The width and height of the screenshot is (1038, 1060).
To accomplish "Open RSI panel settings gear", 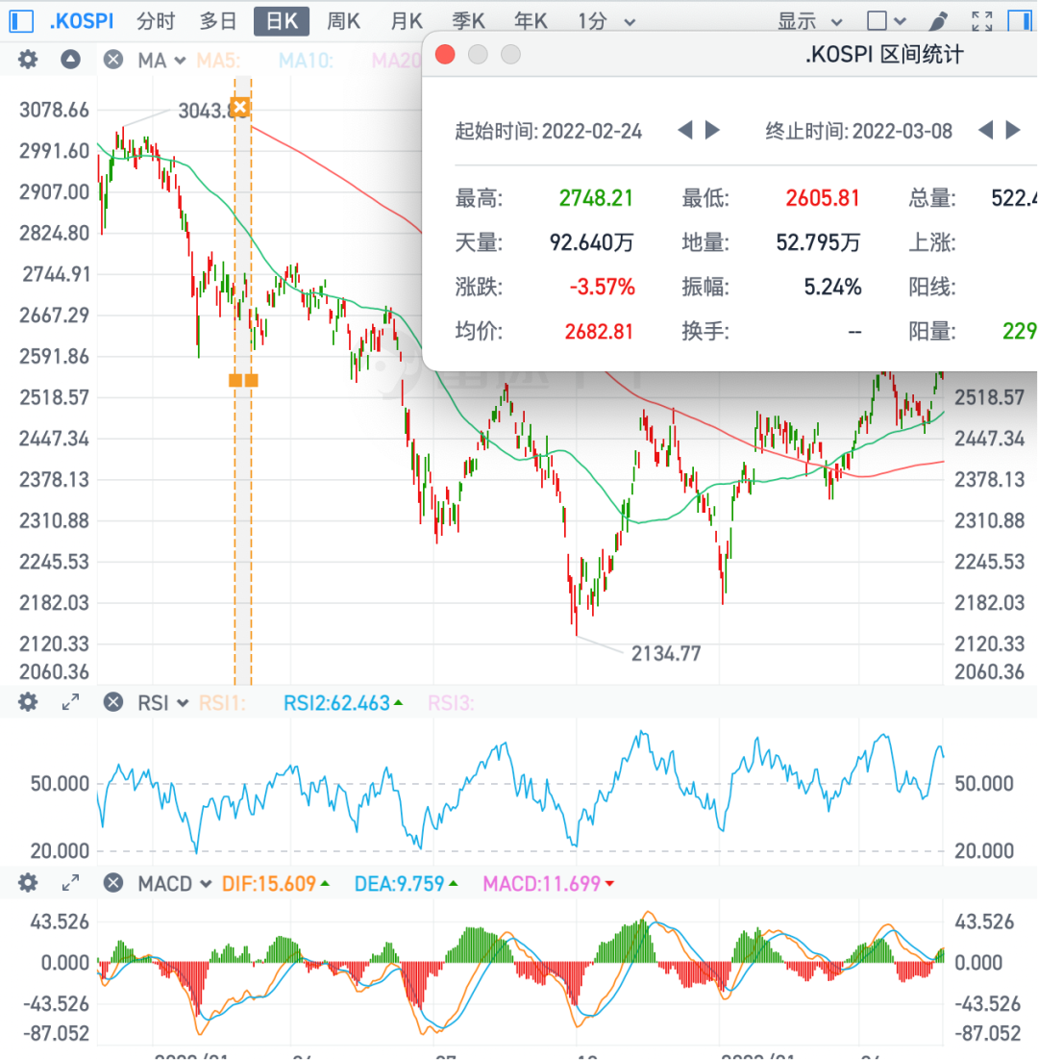I will [28, 702].
